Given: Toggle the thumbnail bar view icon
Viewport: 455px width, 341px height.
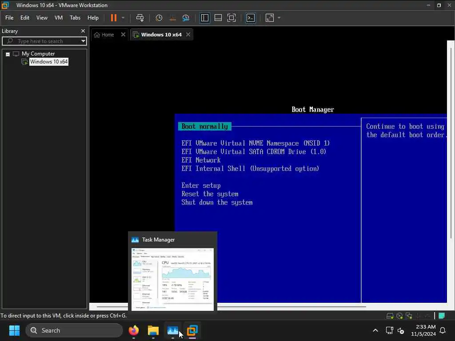Looking at the screenshot, I should coord(218,18).
